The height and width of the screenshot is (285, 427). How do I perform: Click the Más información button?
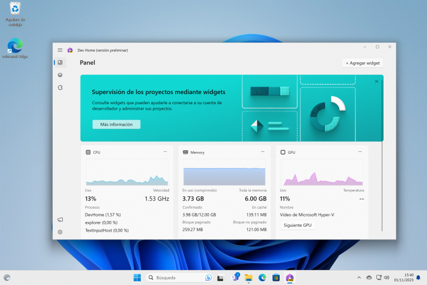[x=116, y=124]
